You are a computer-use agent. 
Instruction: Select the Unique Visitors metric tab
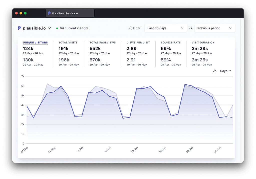(35, 43)
